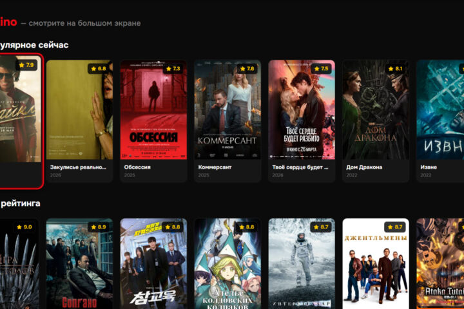The image size is (464, 309).
Task: Open the Обсессия movie poster
Action: (x=153, y=109)
